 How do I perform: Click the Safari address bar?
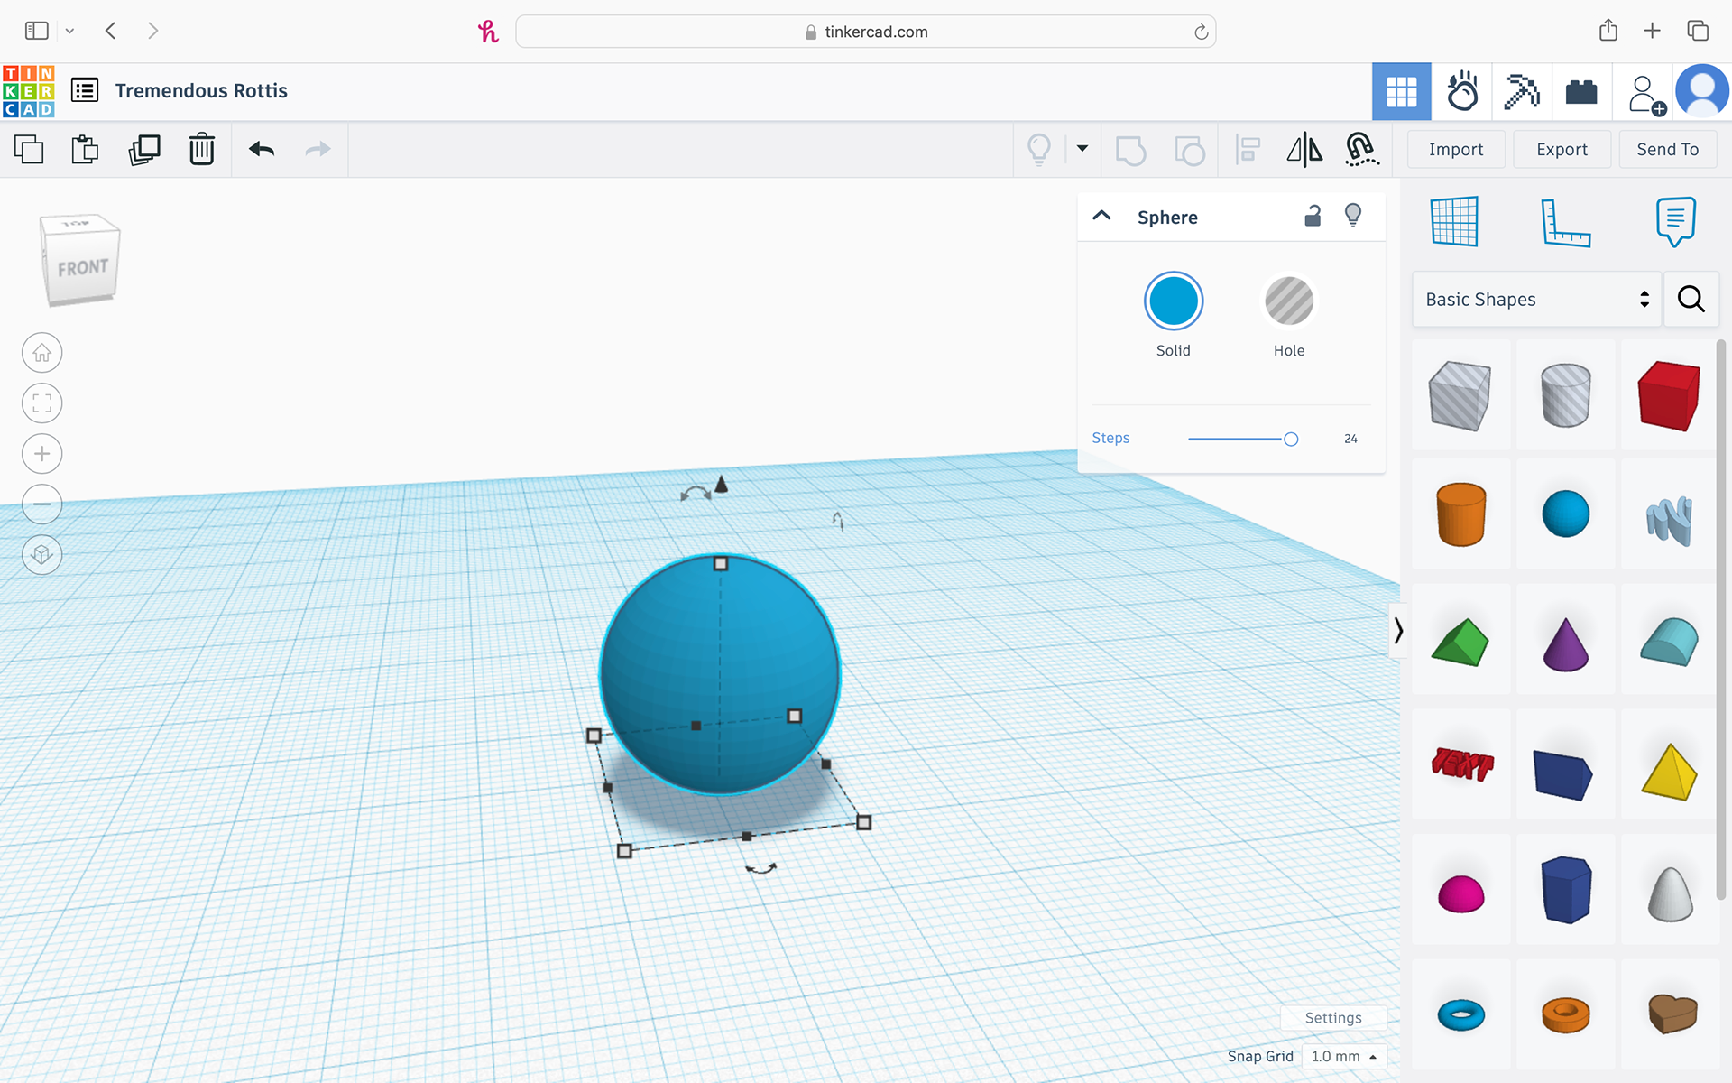point(866,32)
